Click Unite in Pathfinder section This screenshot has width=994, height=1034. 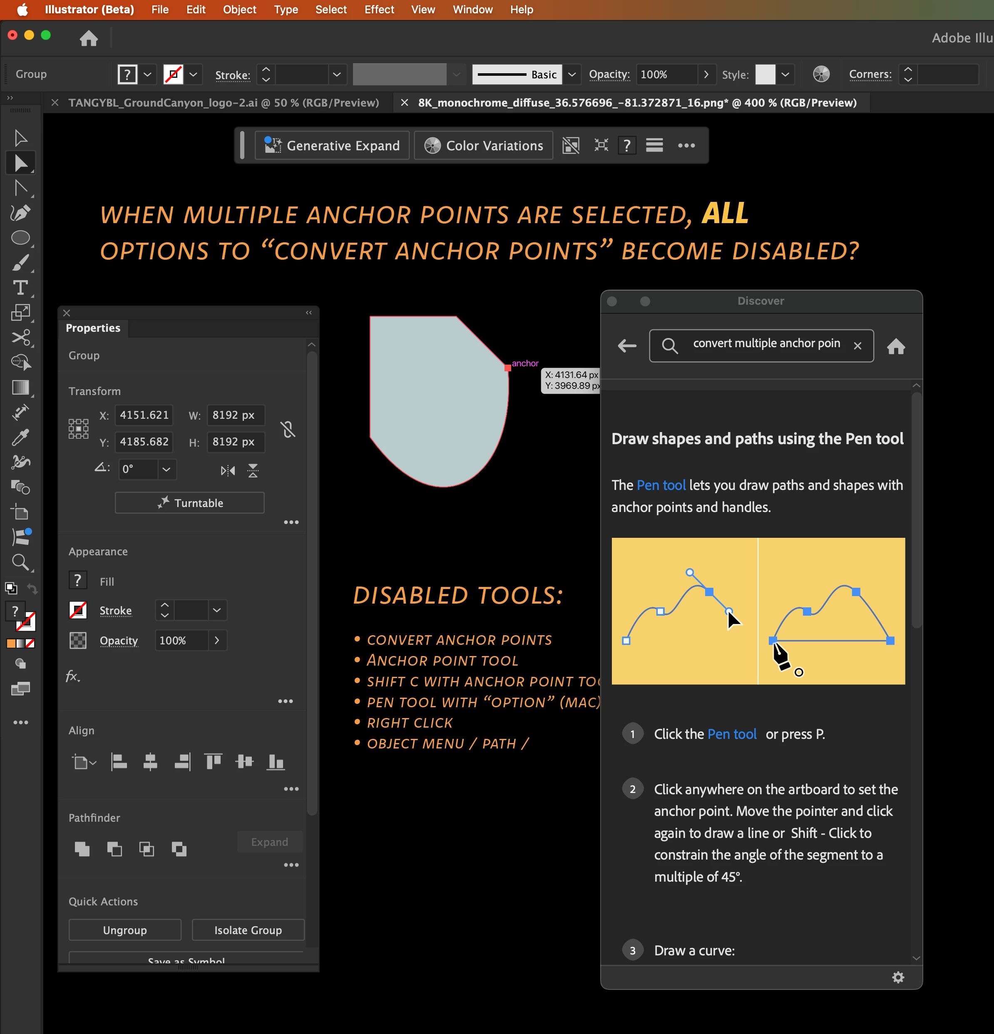tap(82, 849)
